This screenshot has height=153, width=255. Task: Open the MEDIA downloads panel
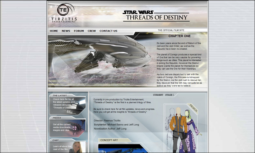point(68,127)
